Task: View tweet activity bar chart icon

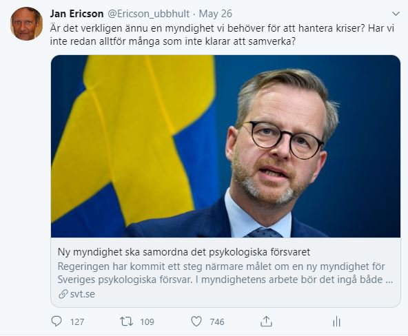Action: (x=336, y=322)
